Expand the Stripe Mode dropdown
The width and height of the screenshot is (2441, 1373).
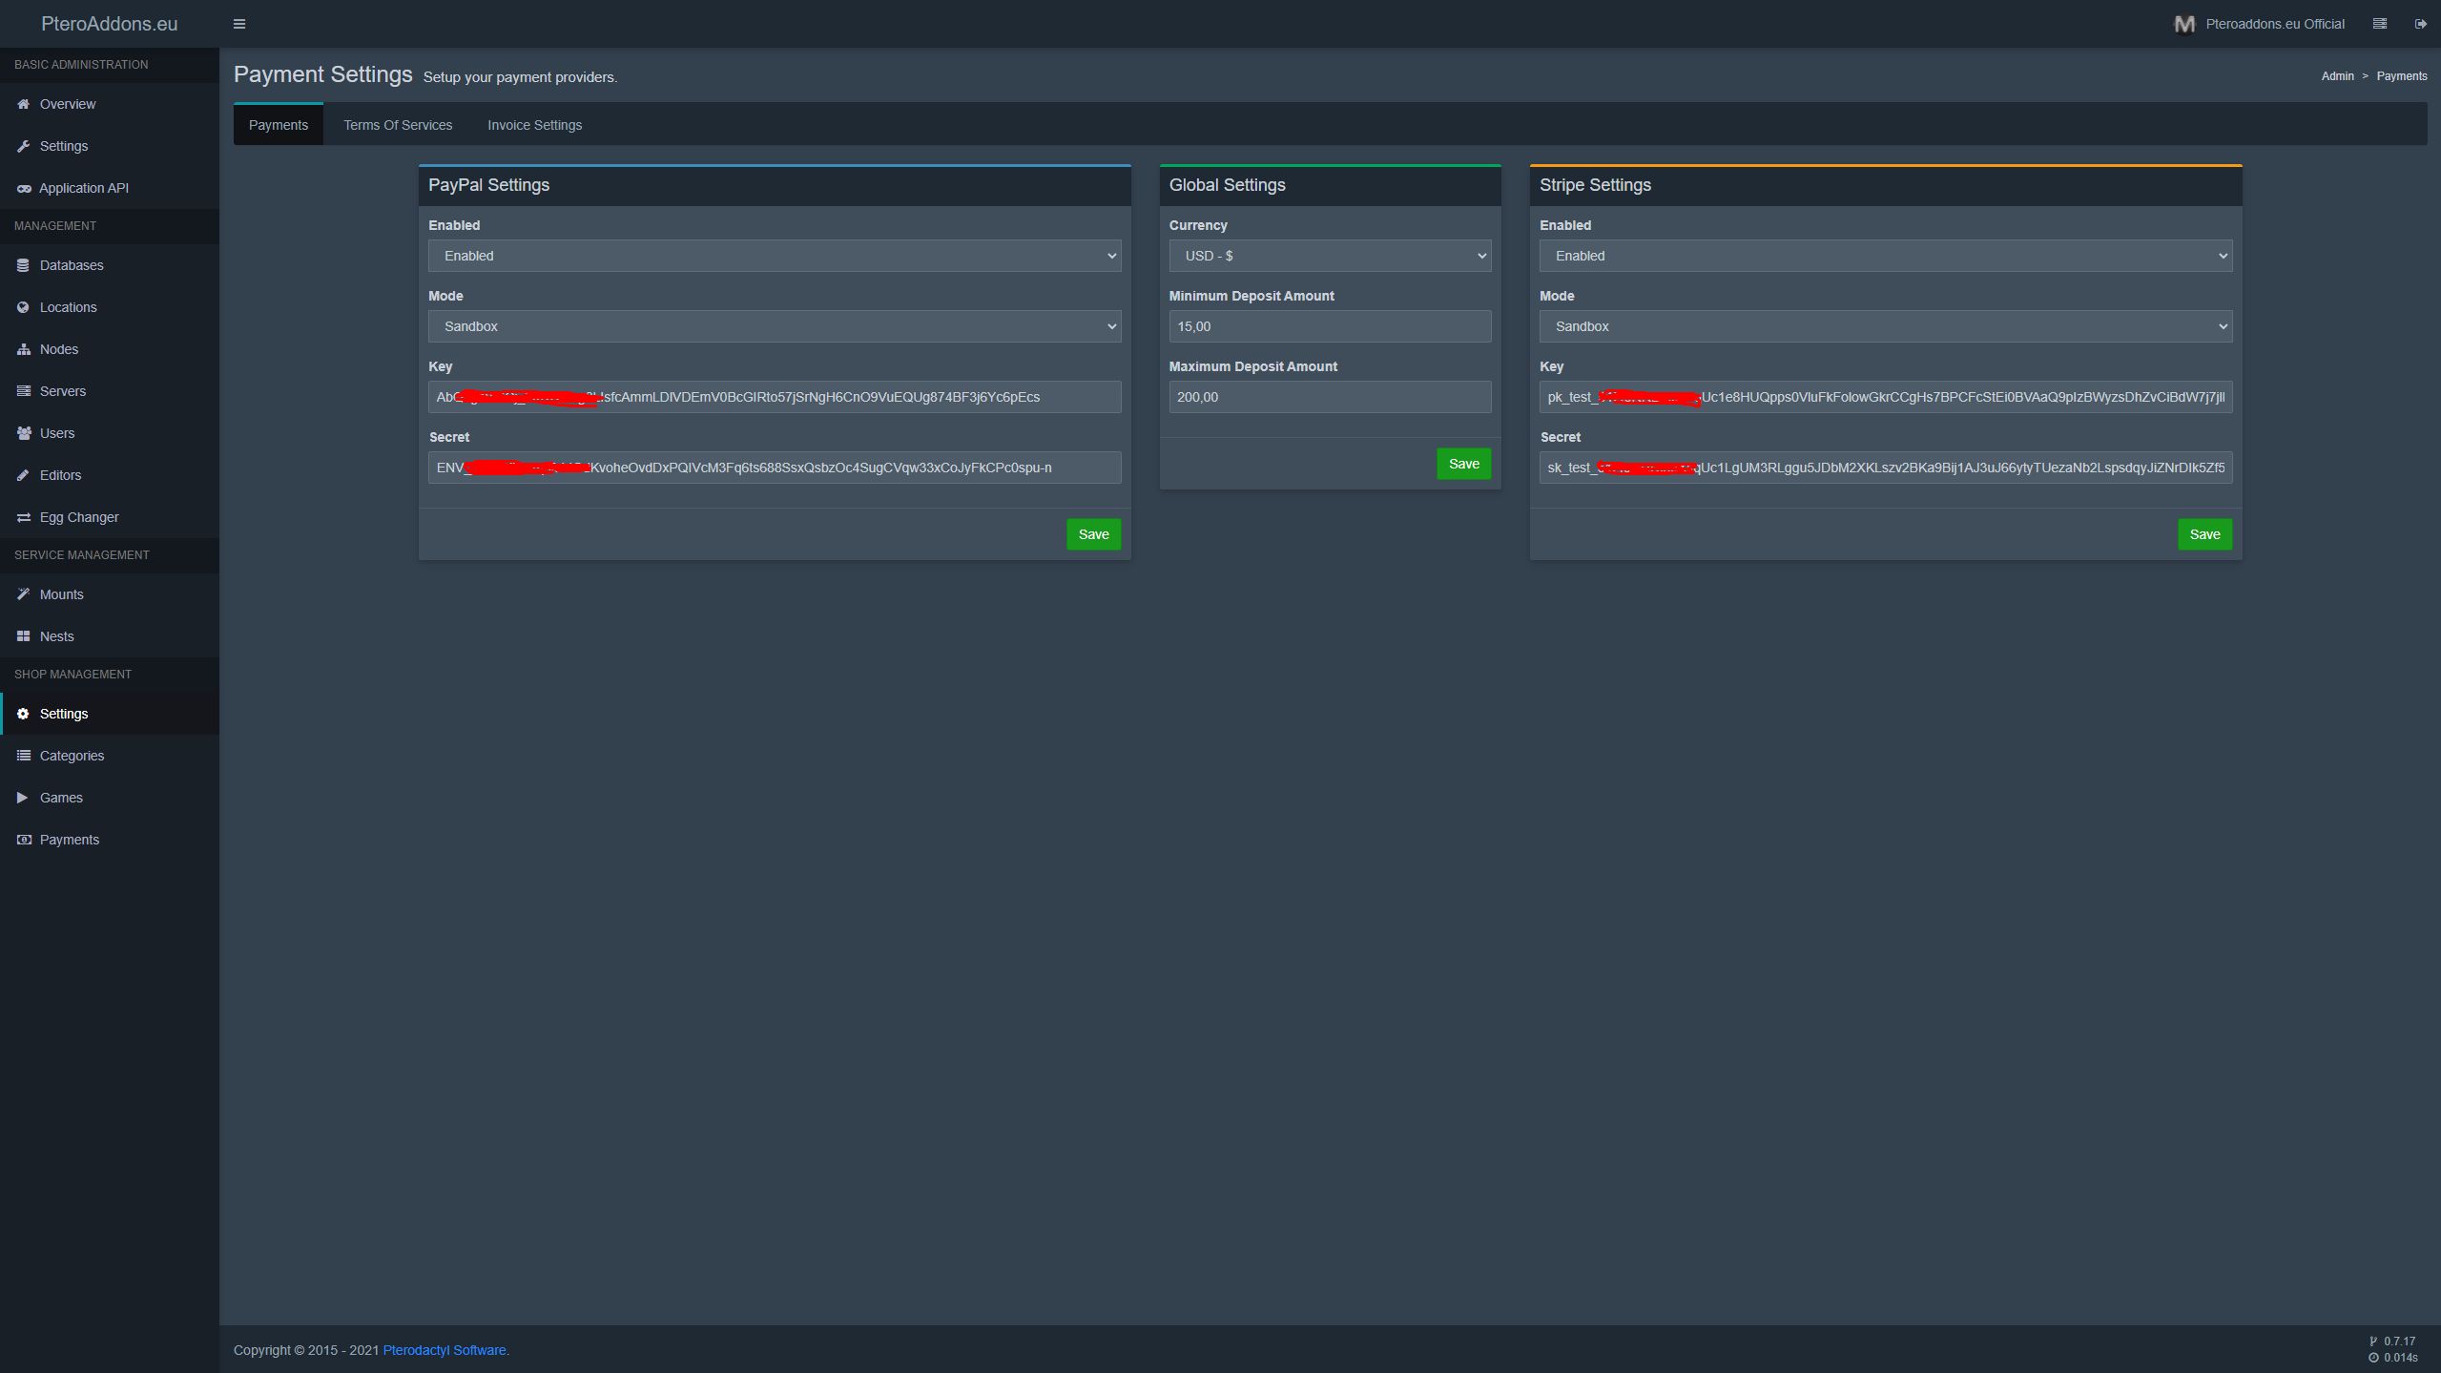(1885, 326)
